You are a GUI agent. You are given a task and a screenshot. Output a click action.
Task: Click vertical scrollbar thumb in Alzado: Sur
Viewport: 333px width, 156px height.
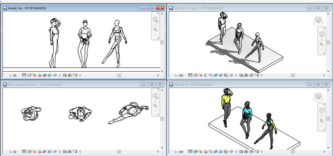coord(162,42)
